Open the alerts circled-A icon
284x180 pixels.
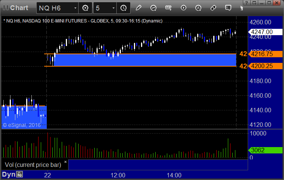coord(198,8)
